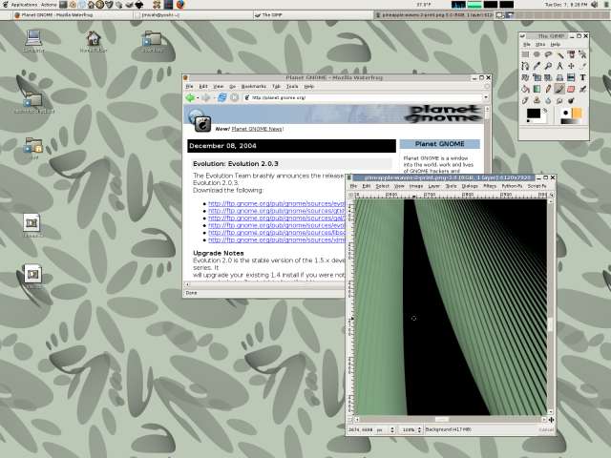This screenshot has height=458, width=611.
Task: Open the Planet GNOME News link
Action: coord(257,129)
